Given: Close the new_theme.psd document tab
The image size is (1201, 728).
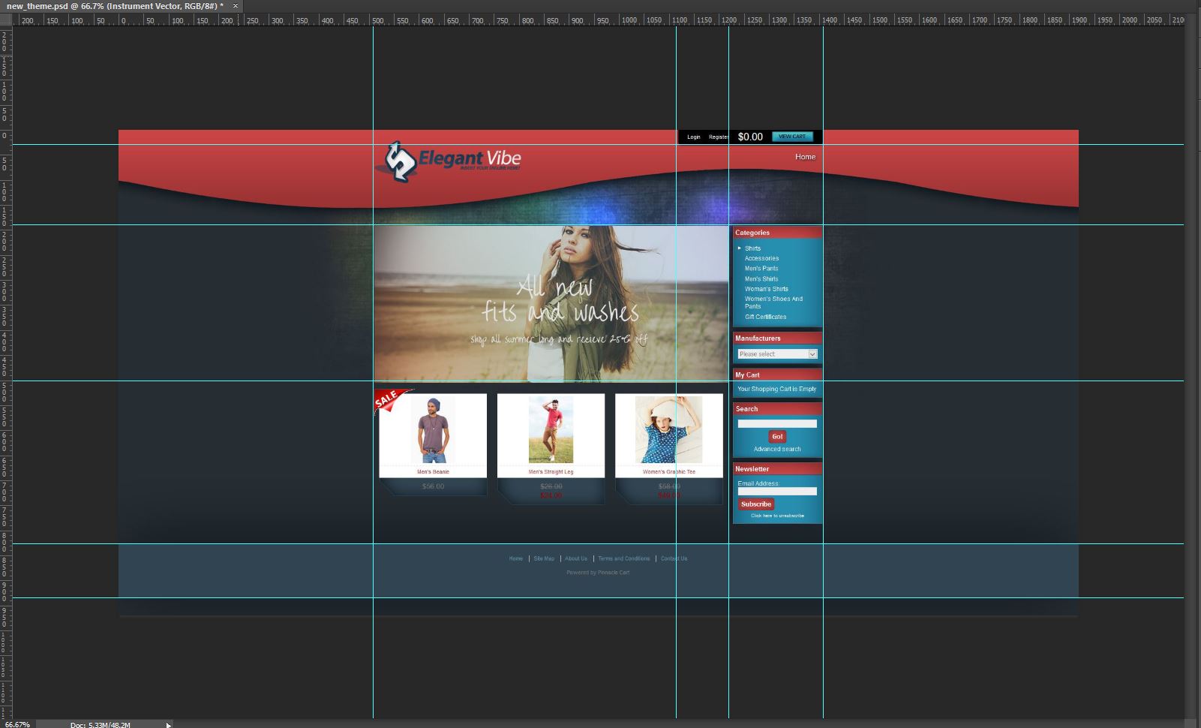Looking at the screenshot, I should 236,6.
